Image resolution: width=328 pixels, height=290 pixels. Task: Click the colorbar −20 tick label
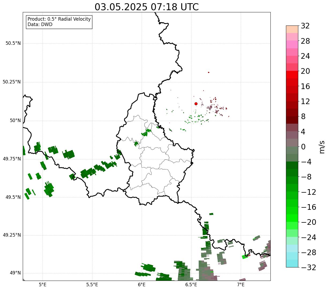[308, 222]
